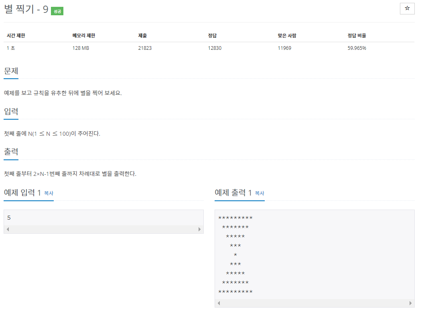Click the memory limit value 128 MB
This screenshot has width=424, height=310.
(81, 48)
